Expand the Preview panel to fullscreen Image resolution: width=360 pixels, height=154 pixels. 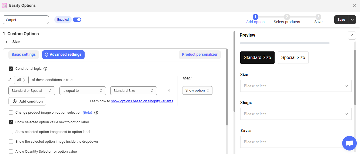point(352,35)
